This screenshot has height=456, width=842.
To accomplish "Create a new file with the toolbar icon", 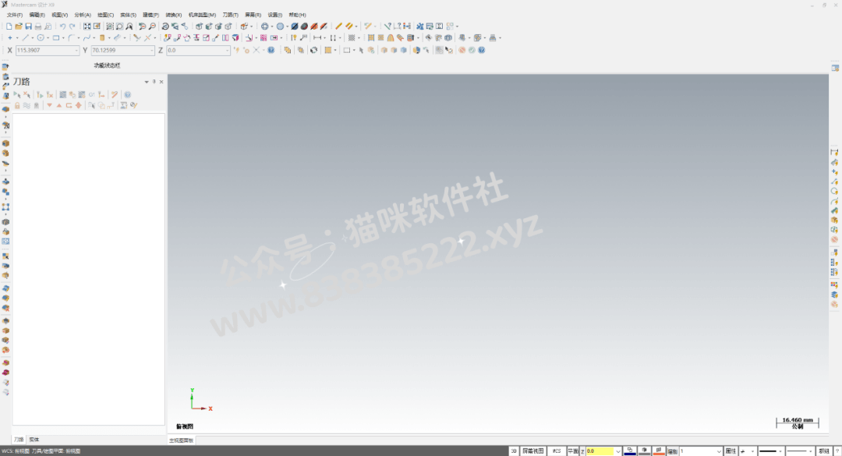I will [x=9, y=26].
